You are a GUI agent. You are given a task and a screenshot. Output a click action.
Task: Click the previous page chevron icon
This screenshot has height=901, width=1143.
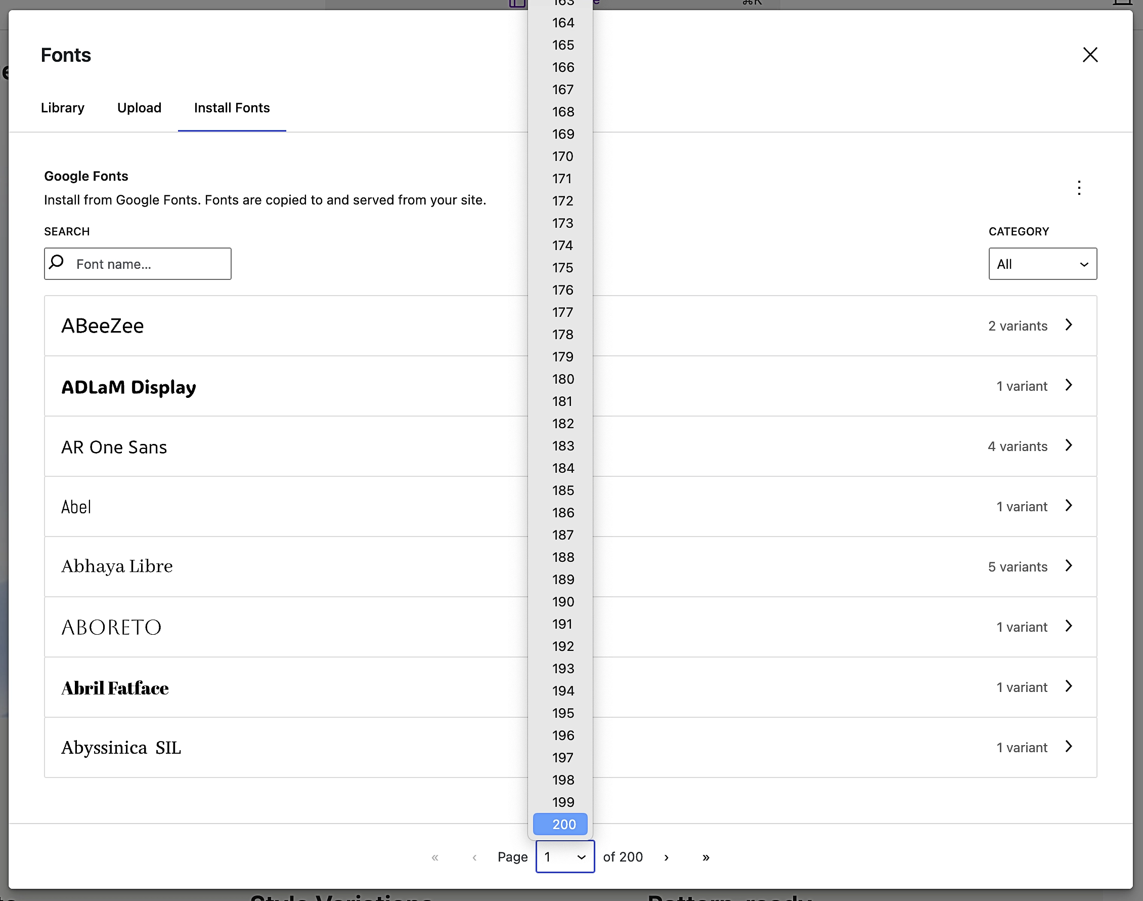point(474,857)
